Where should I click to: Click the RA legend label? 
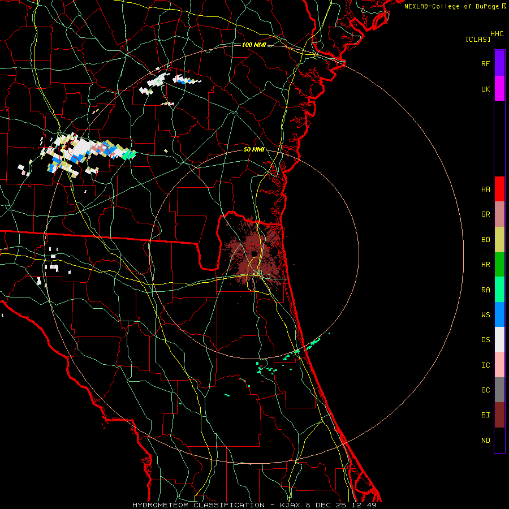click(x=485, y=290)
